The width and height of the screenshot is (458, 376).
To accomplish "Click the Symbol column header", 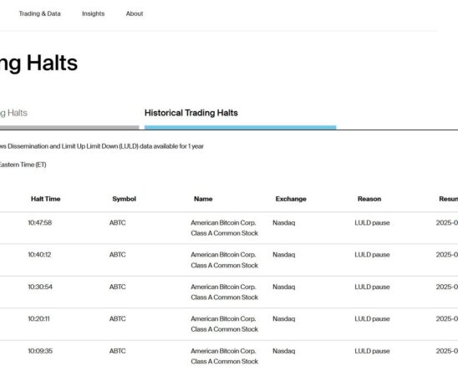I will 125,199.
